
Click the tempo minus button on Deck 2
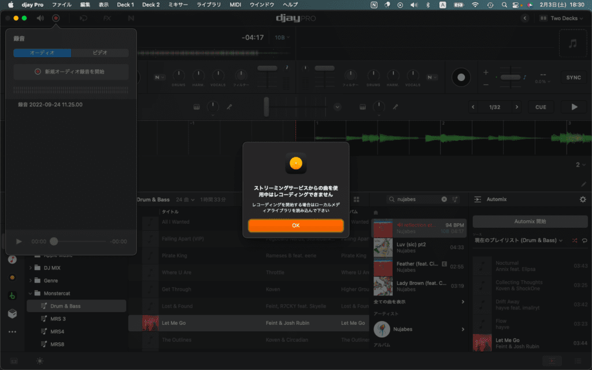[486, 84]
